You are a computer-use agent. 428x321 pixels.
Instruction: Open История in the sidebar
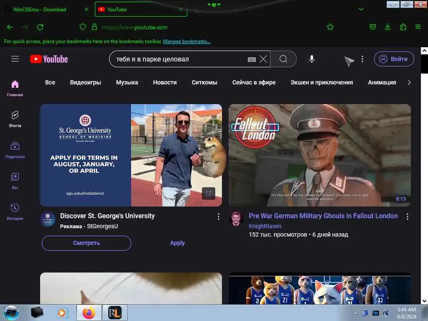pyautogui.click(x=15, y=212)
